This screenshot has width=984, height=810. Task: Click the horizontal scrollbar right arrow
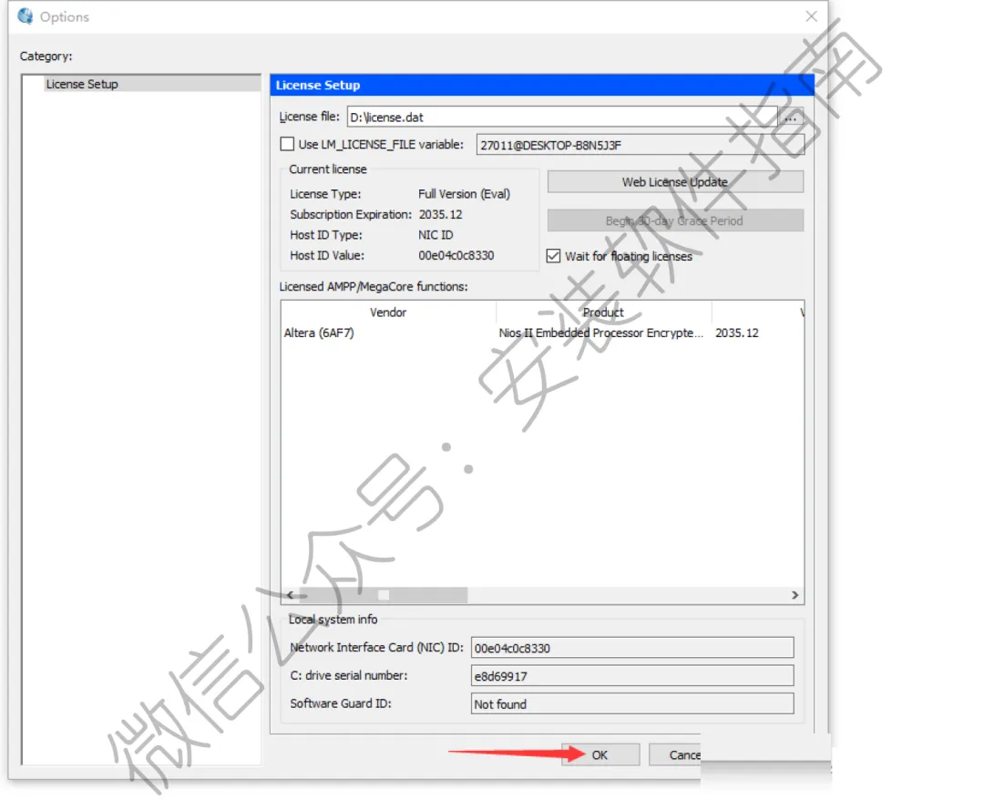795,595
